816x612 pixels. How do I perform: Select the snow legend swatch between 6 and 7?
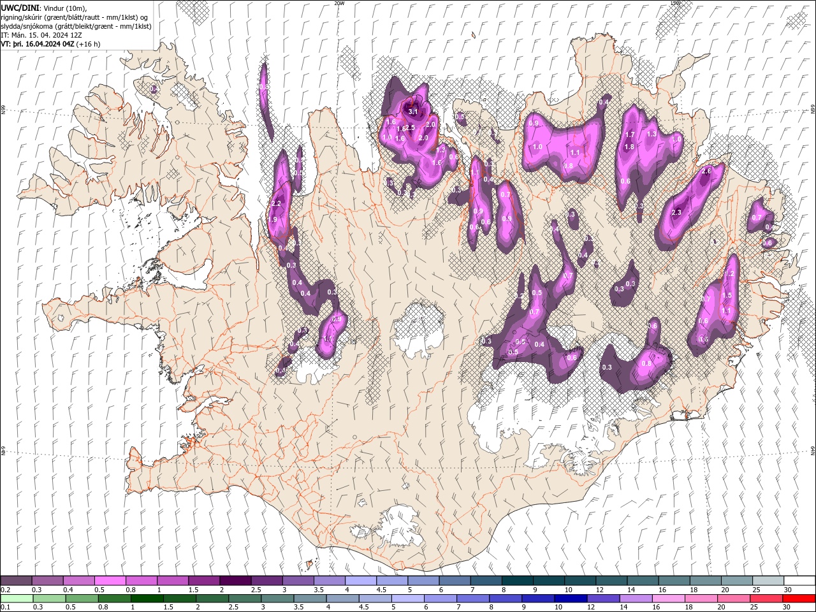click(455, 581)
